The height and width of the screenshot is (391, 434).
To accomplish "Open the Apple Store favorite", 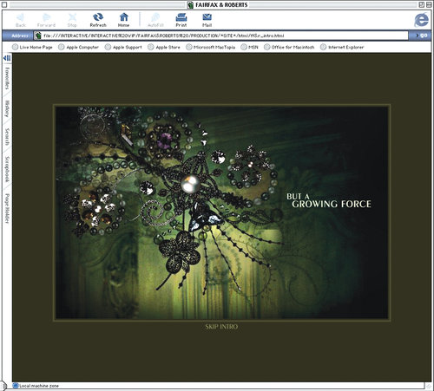I will (x=164, y=47).
